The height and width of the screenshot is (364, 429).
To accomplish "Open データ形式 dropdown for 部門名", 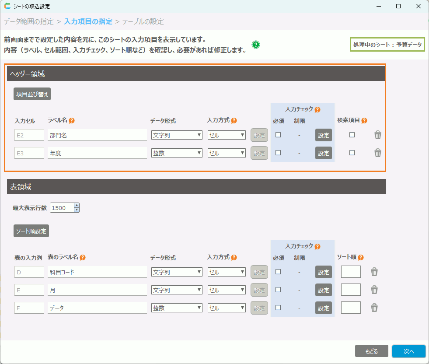I will point(177,135).
